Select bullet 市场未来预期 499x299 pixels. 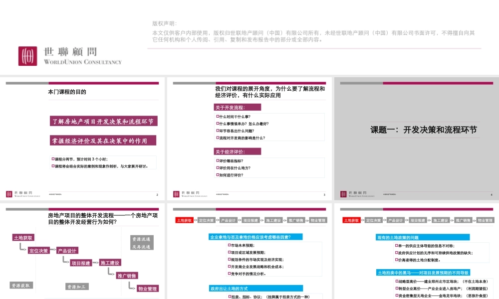point(241,245)
